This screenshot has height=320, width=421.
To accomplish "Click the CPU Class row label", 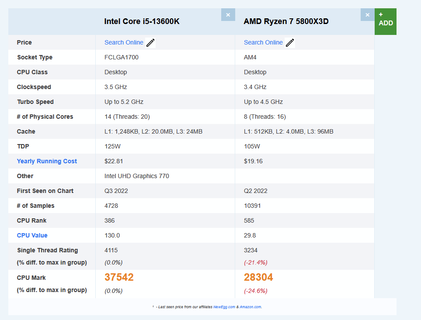I will pyautogui.click(x=32, y=72).
